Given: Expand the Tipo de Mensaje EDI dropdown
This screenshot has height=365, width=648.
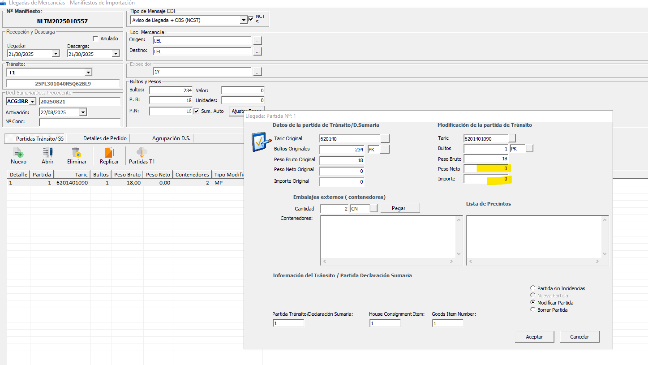Looking at the screenshot, I should pyautogui.click(x=244, y=20).
